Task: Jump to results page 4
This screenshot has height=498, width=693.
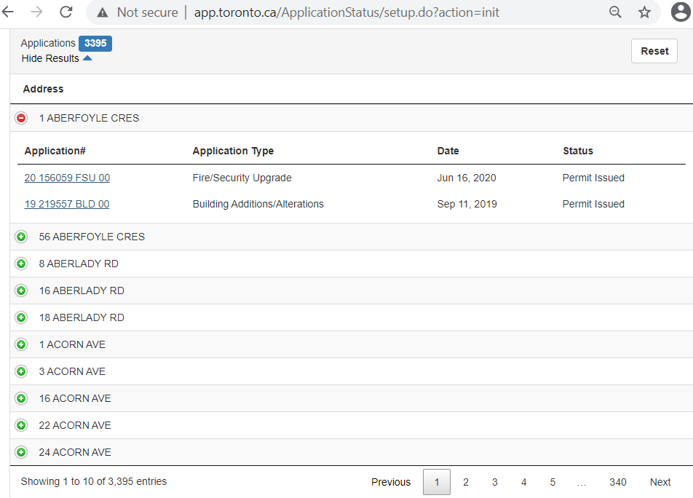Action: click(x=523, y=482)
